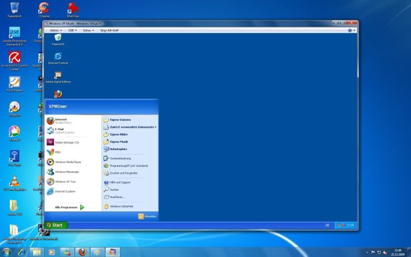Open Internet Explorer icon on XP desktop
The image size is (411, 257).
(x=58, y=58)
